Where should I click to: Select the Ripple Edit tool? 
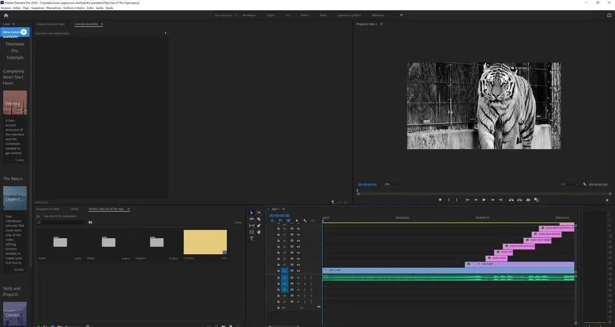tap(252, 219)
